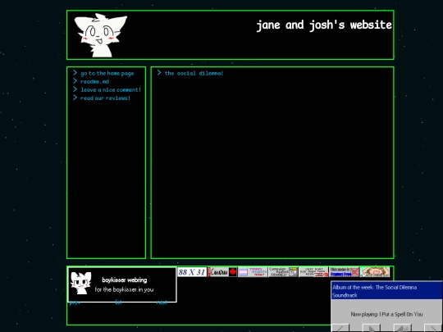Open 'the social dilemna!' review link
This screenshot has height=332, width=443.
(x=194, y=73)
